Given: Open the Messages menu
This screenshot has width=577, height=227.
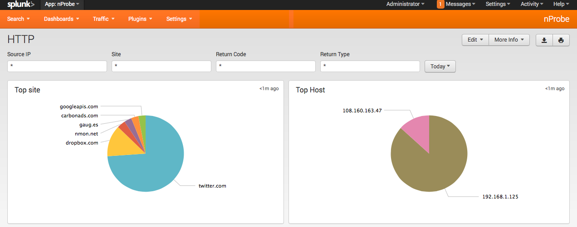Looking at the screenshot, I should (x=460, y=4).
